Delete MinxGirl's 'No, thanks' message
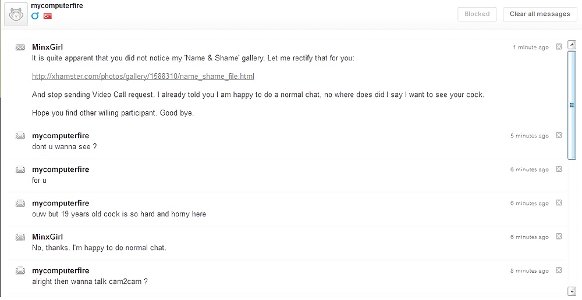This screenshot has height=300, width=582. pos(559,236)
